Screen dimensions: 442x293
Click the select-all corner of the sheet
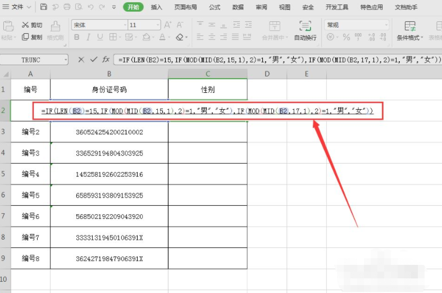[6, 74]
